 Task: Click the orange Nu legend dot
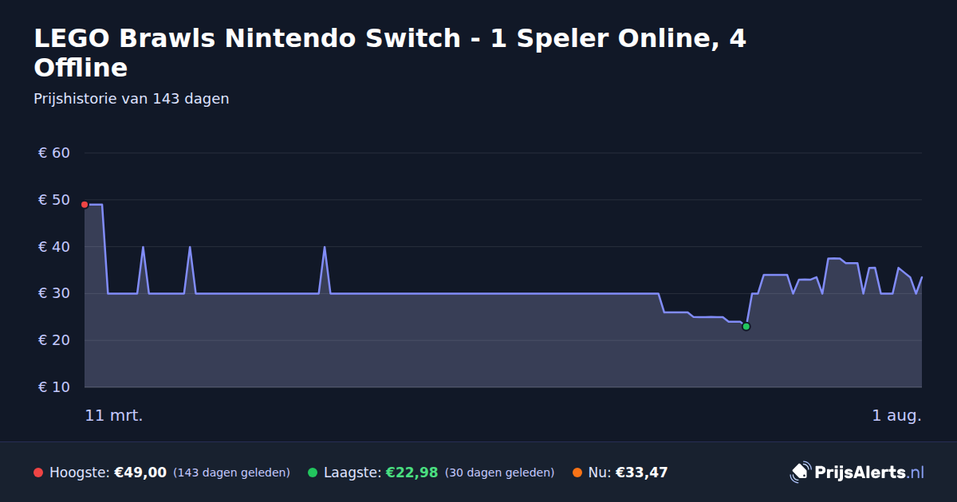tap(577, 473)
